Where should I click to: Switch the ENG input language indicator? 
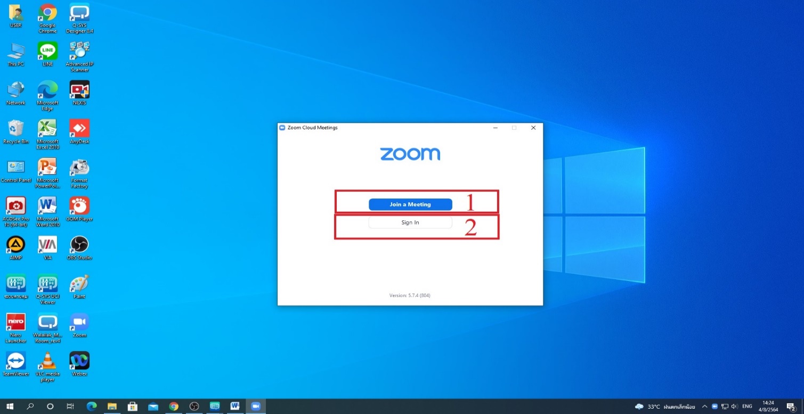coord(748,407)
